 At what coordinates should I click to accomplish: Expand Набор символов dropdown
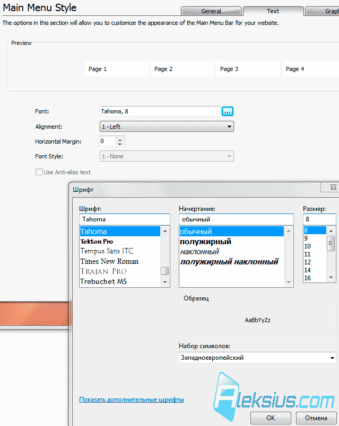tap(258, 358)
